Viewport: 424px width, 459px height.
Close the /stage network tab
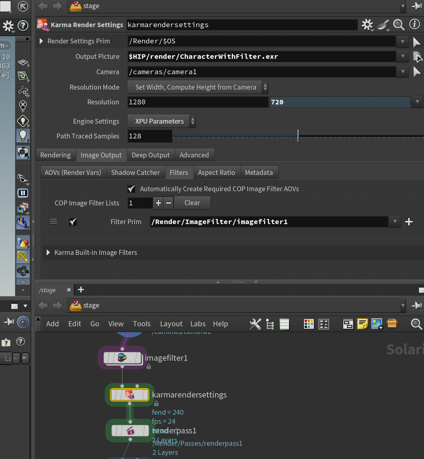[x=69, y=290]
